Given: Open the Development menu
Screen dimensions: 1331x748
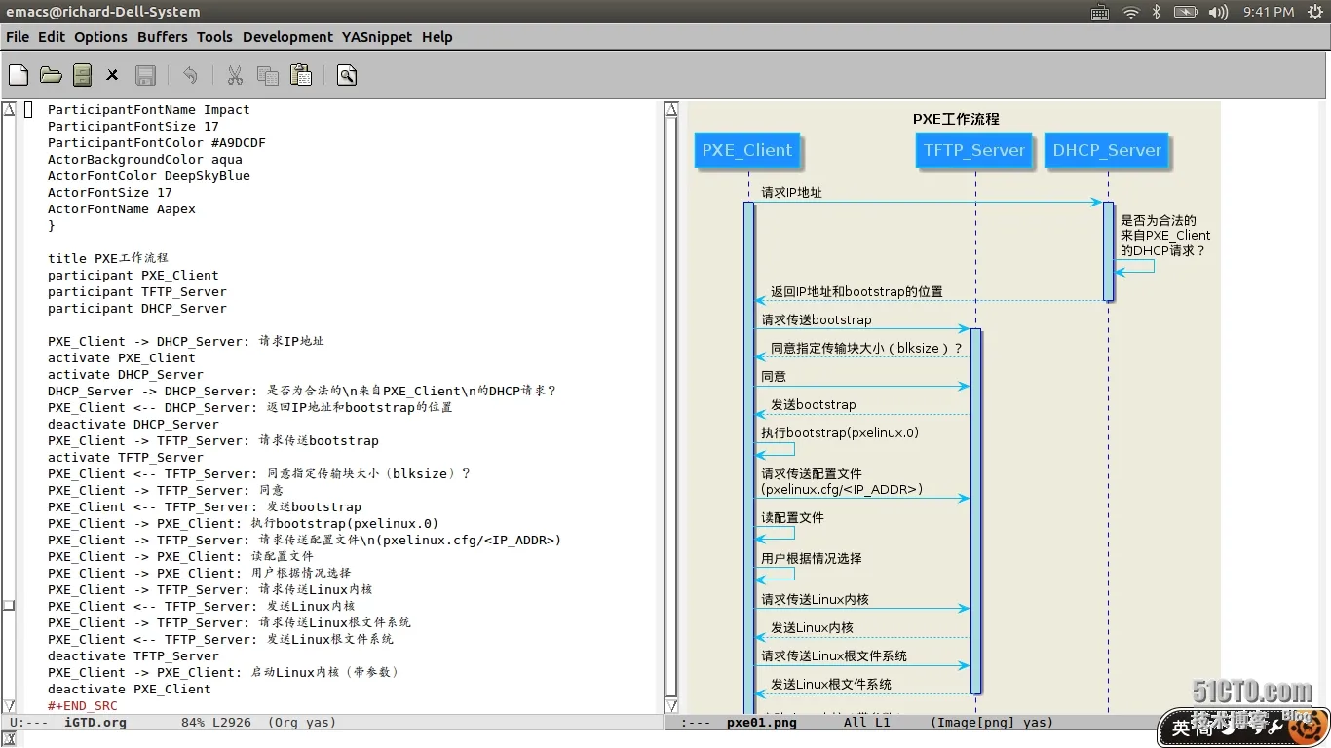Looking at the screenshot, I should pyautogui.click(x=287, y=37).
